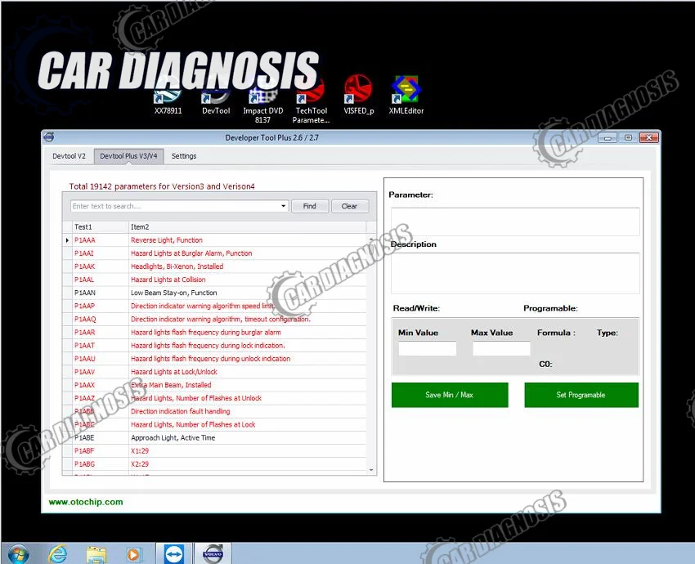The image size is (695, 564).
Task: Open TechTool Parameter desktop shortcut
Action: [312, 100]
